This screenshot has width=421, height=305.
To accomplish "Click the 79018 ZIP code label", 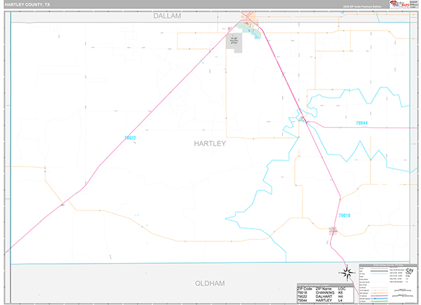I will tap(346, 215).
